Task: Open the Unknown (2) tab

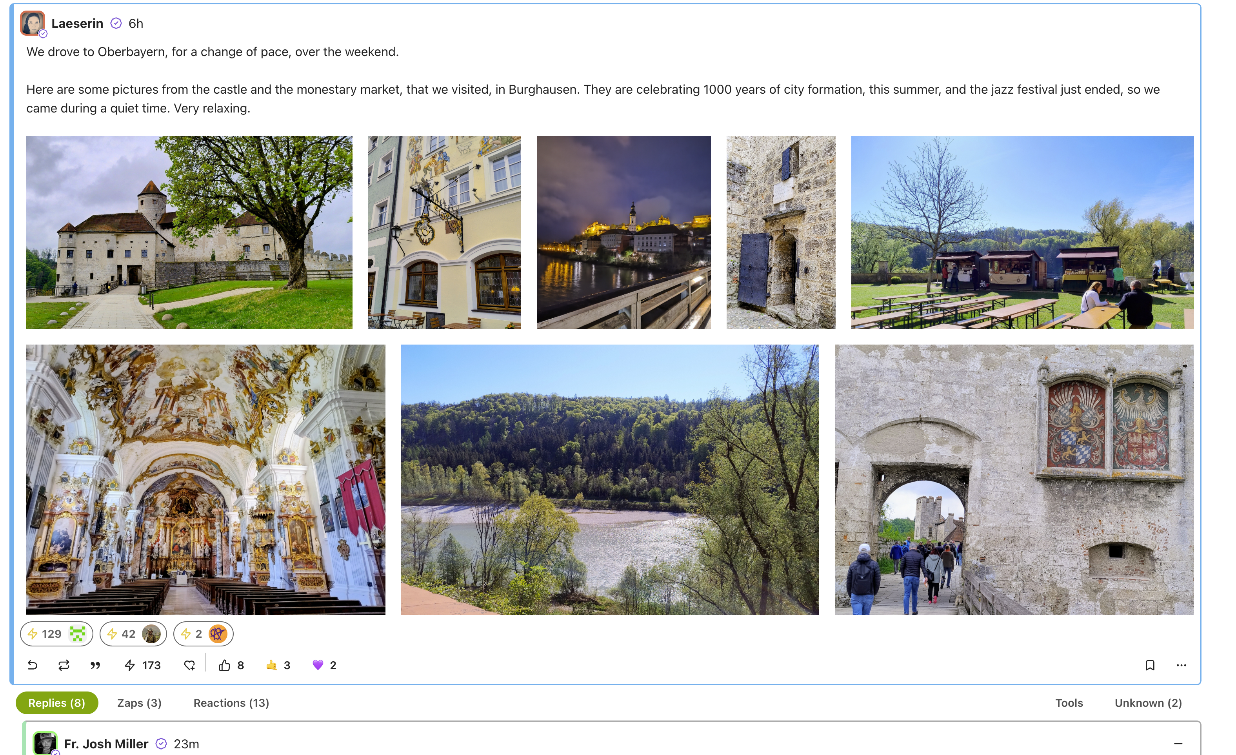Action: tap(1148, 703)
